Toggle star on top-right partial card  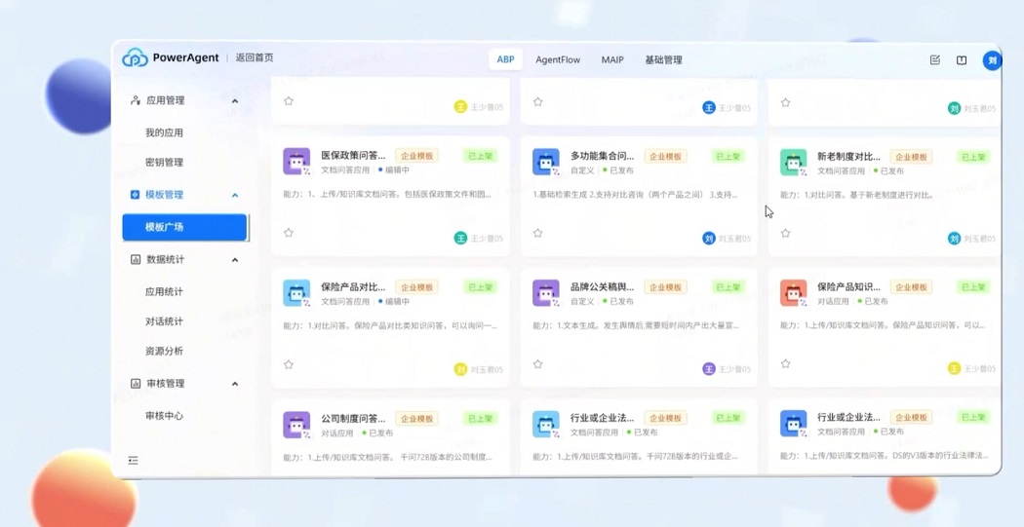[786, 102]
